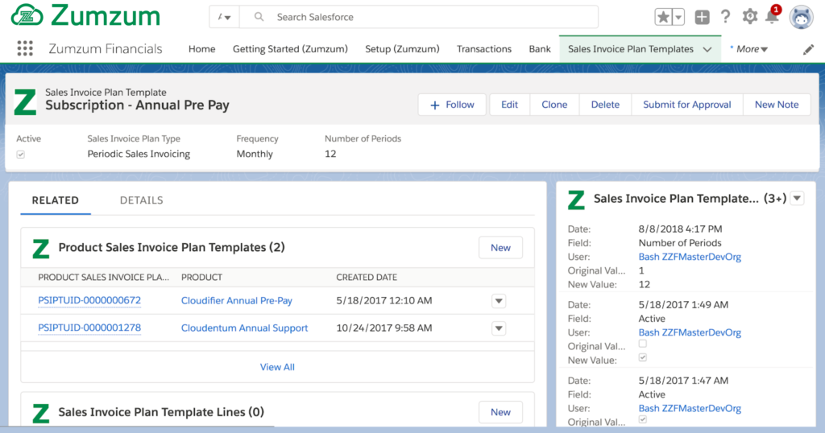Open the Help question mark icon
Screen dimensions: 825x433
pyautogui.click(x=726, y=17)
